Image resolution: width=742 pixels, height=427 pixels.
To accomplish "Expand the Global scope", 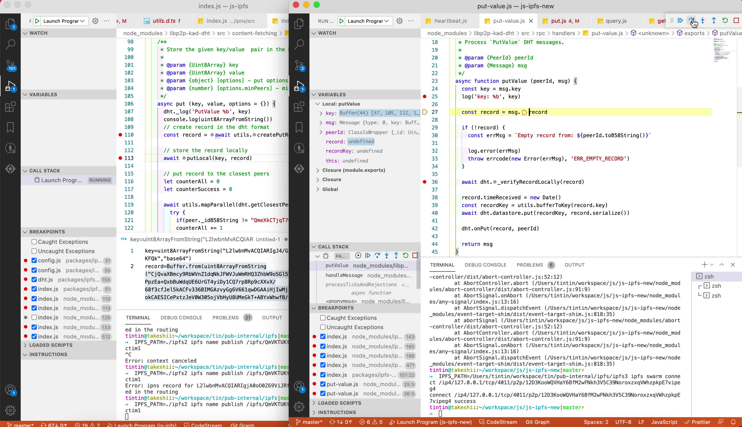I will point(318,189).
